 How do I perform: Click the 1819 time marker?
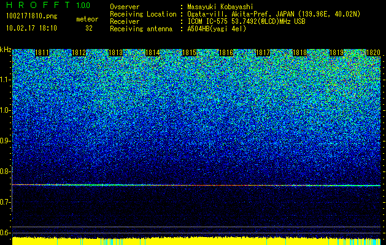(x=337, y=53)
